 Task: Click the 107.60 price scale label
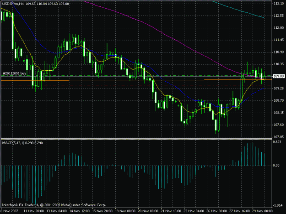click(279, 125)
